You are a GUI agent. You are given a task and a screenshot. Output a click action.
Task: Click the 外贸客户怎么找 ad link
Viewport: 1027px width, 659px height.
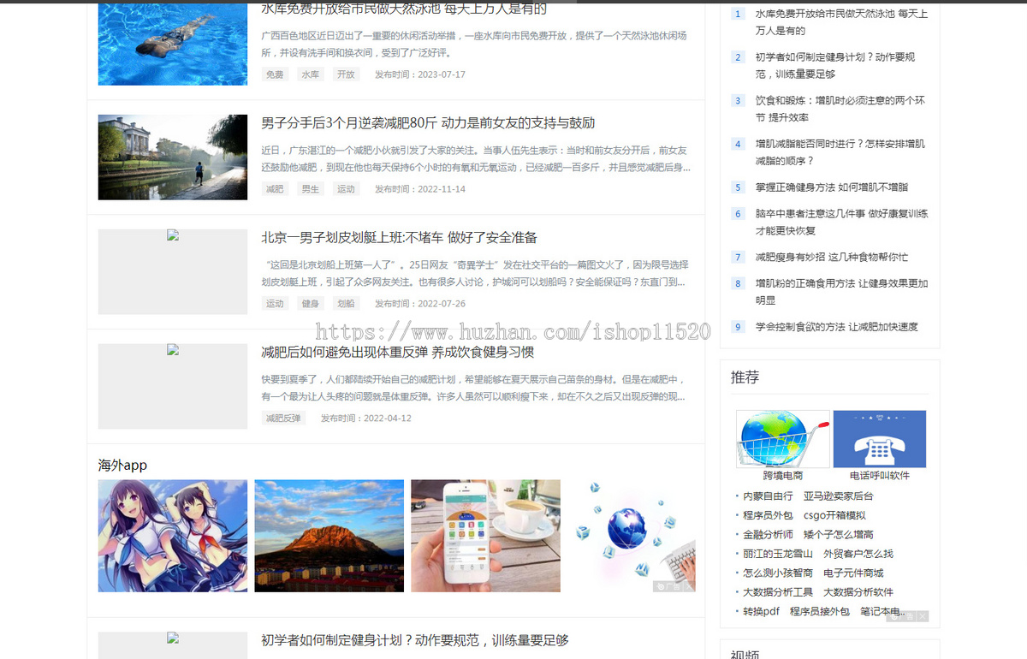click(858, 554)
